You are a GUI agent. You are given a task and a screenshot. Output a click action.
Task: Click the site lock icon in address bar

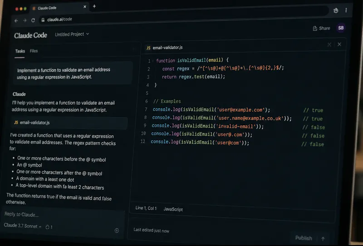pos(43,20)
